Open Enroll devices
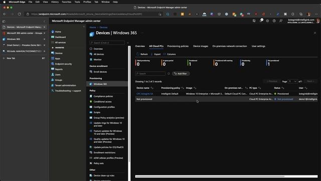The height and width of the screenshot is (181, 321). (100, 72)
